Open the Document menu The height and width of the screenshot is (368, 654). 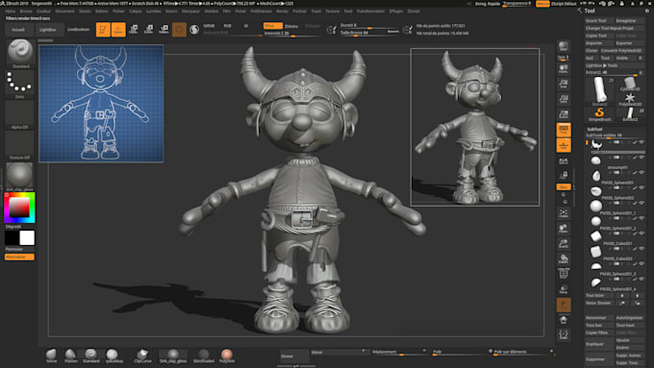point(64,12)
